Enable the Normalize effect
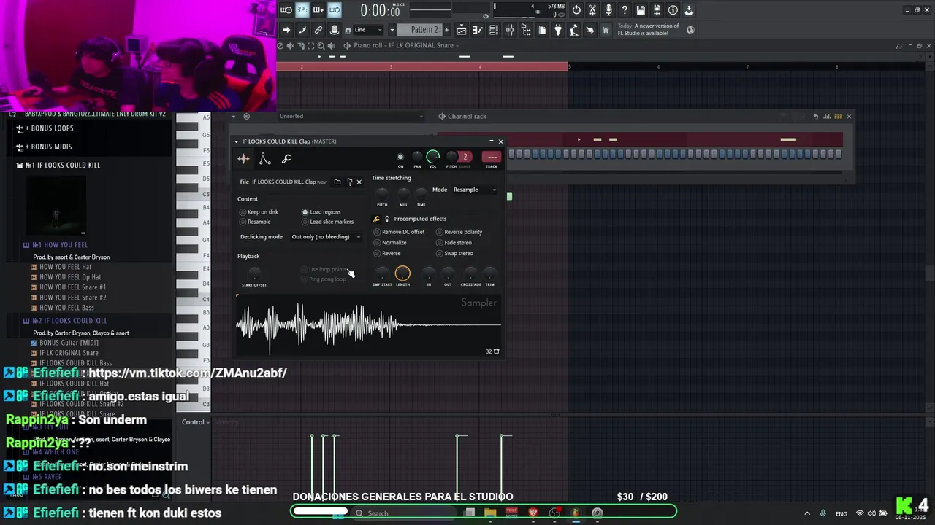 coord(390,243)
